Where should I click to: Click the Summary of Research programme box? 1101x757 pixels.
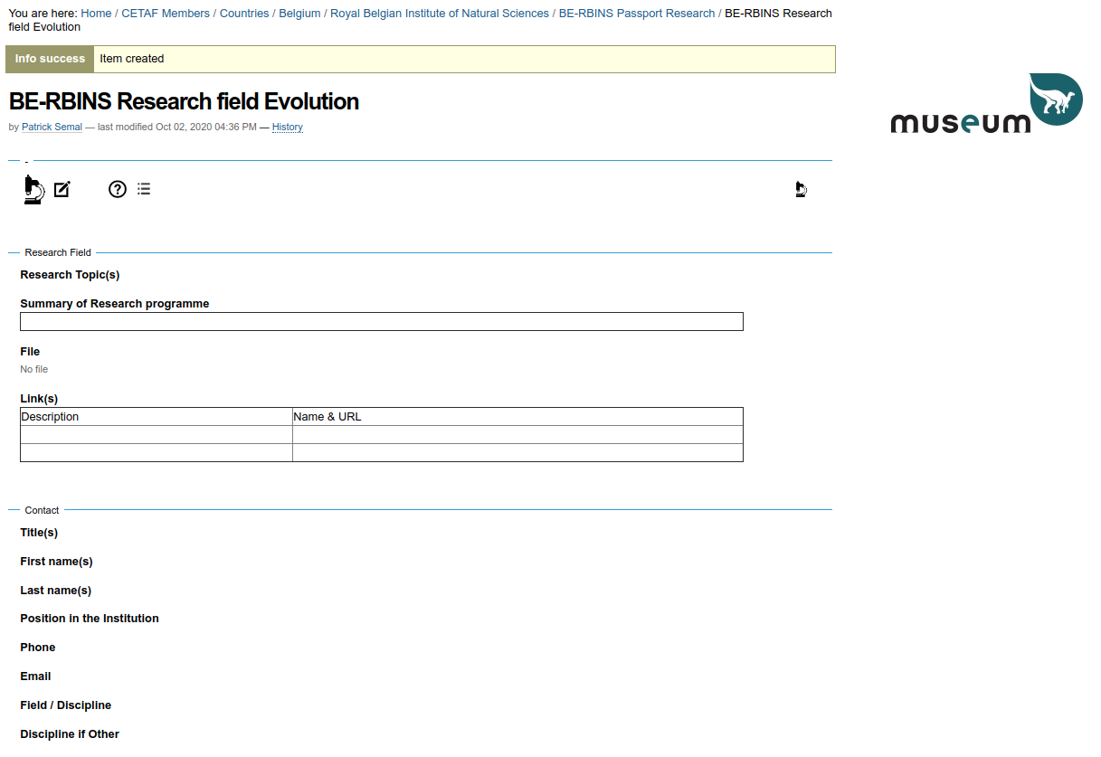click(381, 322)
